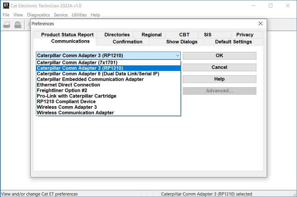Viewport: 297px width, 197px height.
Task: Choose Wireless Communication Adapter option
Action: 108,113
